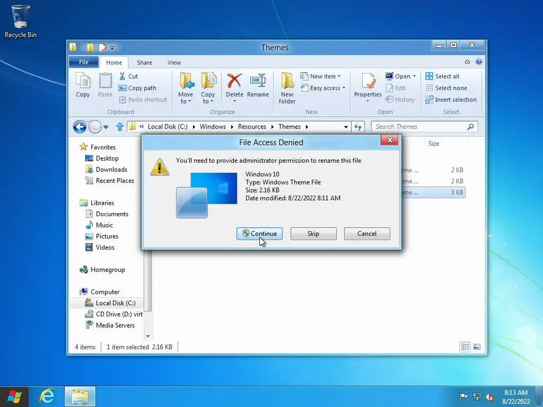Viewport: 543px width, 407px height.
Task: Click Select none in ribbon
Action: pyautogui.click(x=446, y=88)
